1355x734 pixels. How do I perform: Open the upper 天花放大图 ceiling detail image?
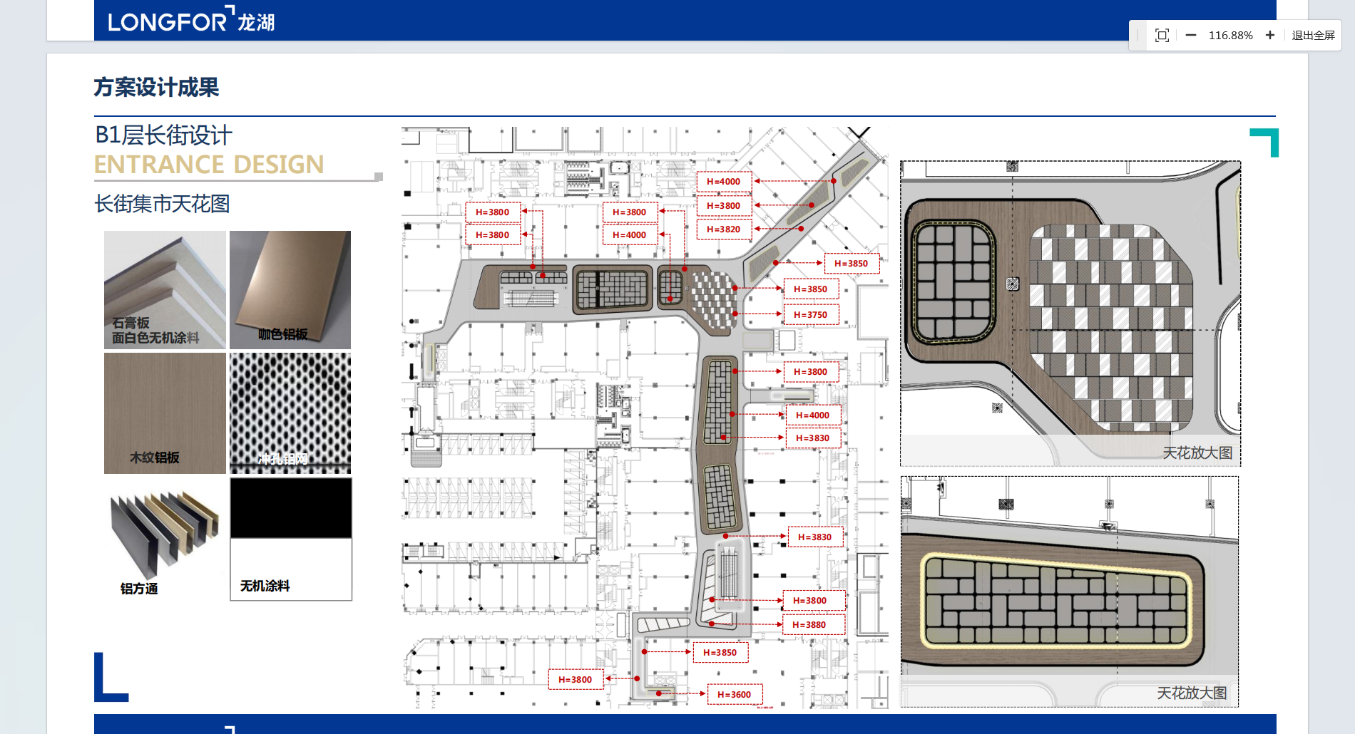click(1070, 313)
